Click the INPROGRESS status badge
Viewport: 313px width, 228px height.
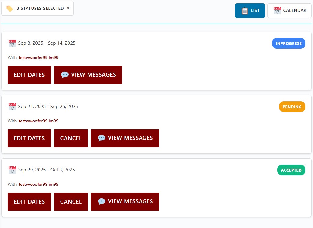pyautogui.click(x=289, y=43)
